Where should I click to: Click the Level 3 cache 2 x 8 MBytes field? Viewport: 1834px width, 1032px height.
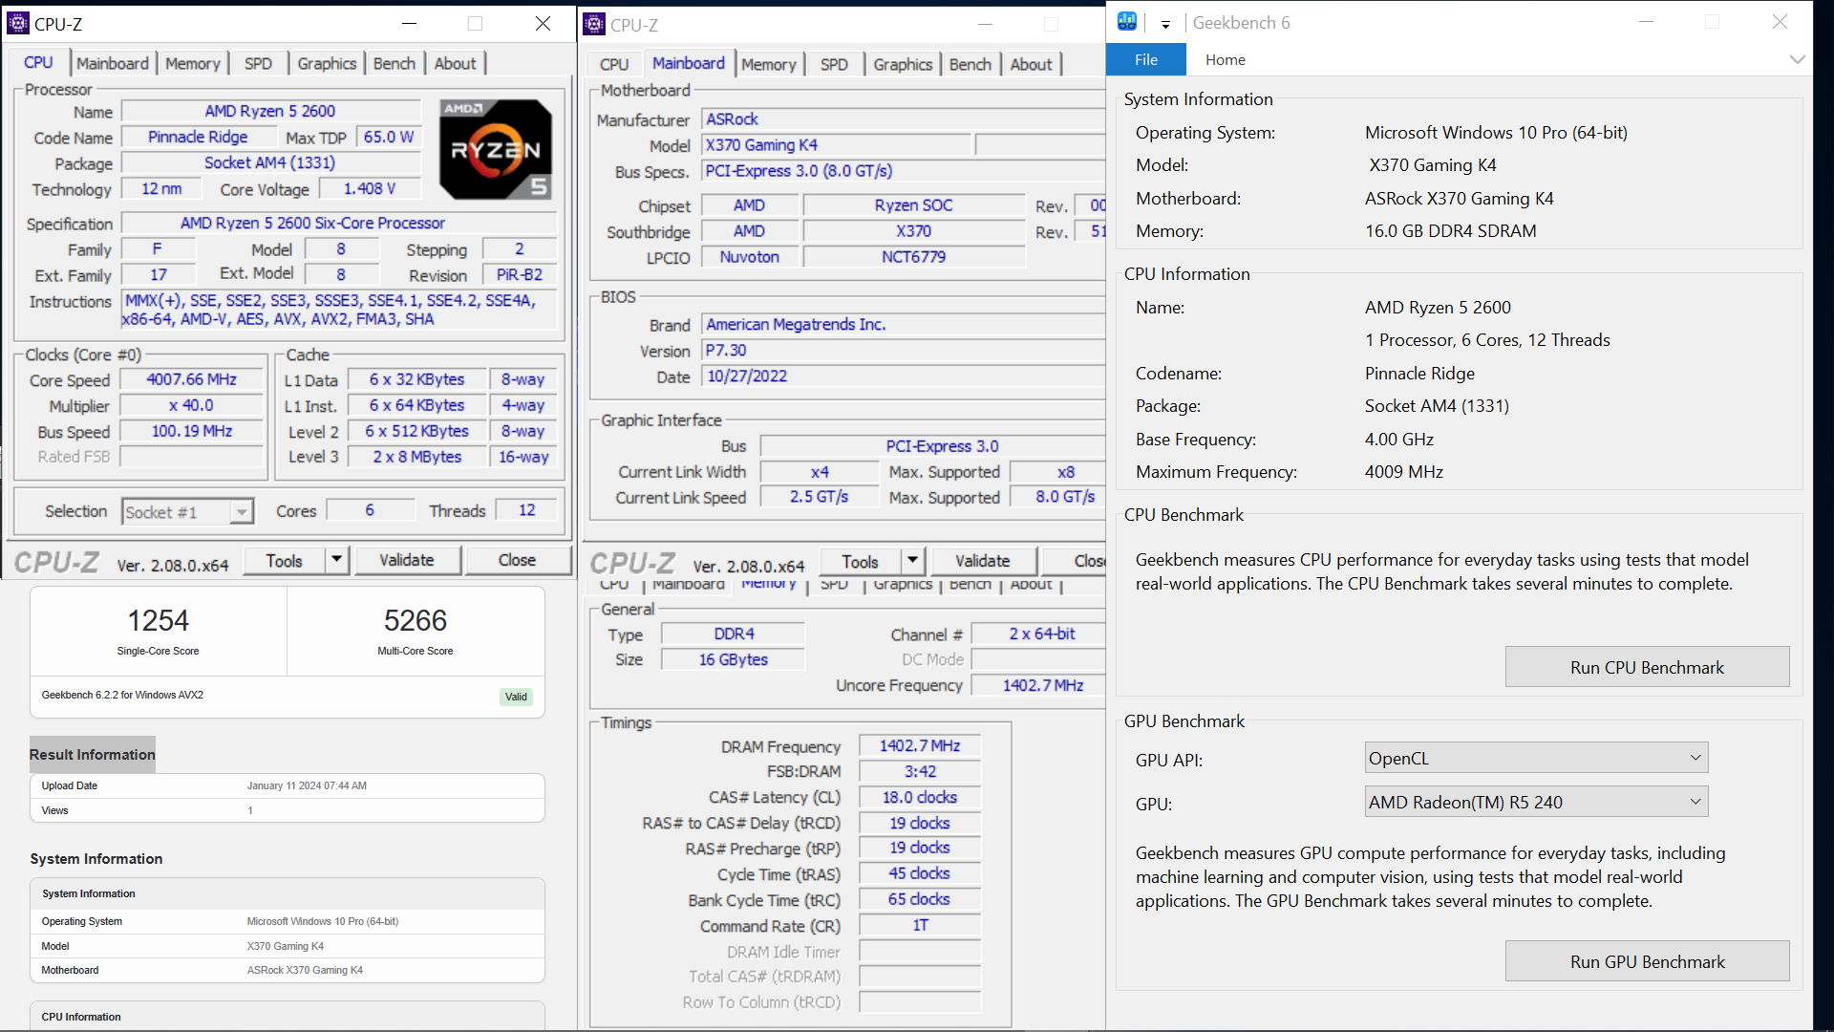(x=417, y=457)
